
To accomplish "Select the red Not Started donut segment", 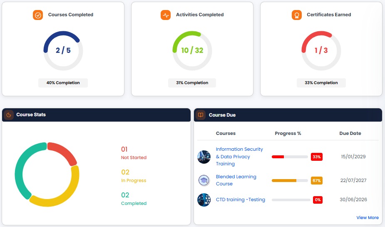I will tap(63, 152).
